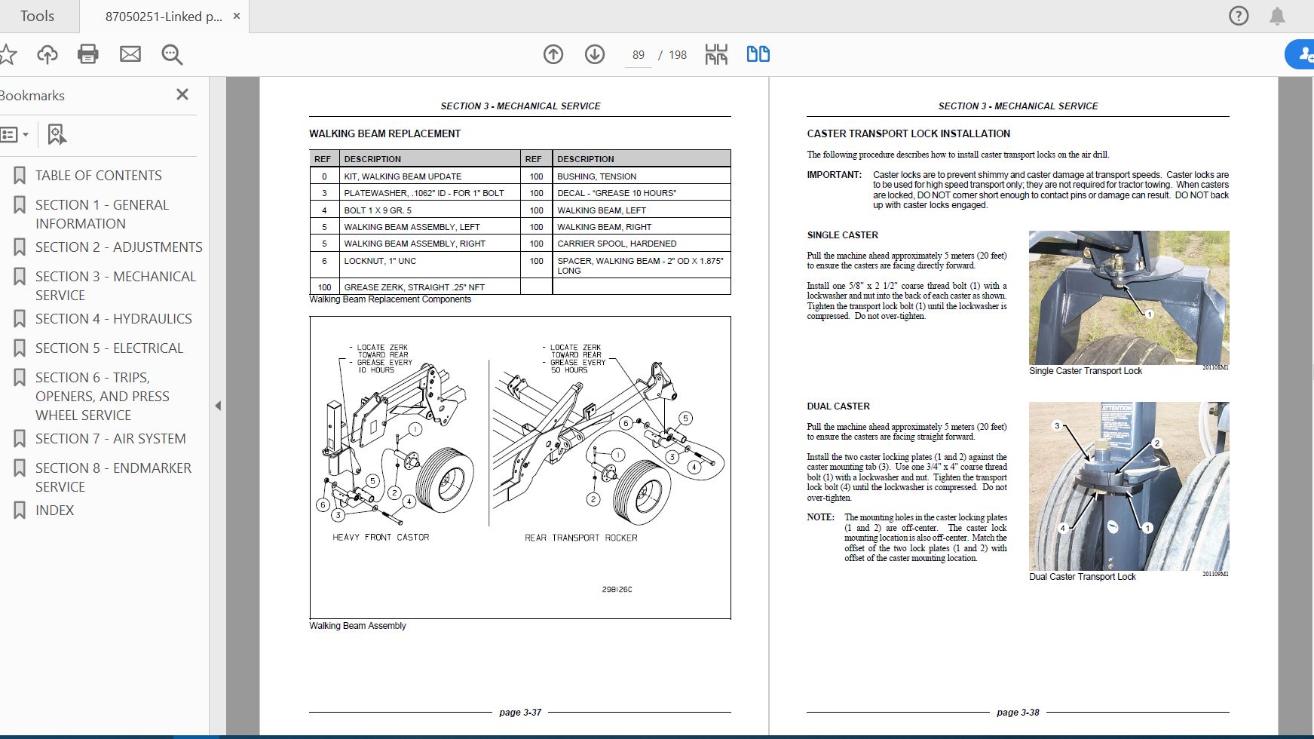Viewport: 1314px width, 739px height.
Task: Open the INDEX bookmark
Action: pyautogui.click(x=55, y=510)
